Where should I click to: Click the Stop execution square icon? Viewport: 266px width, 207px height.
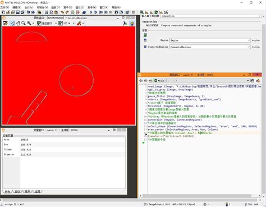pyautogui.click(x=111, y=12)
